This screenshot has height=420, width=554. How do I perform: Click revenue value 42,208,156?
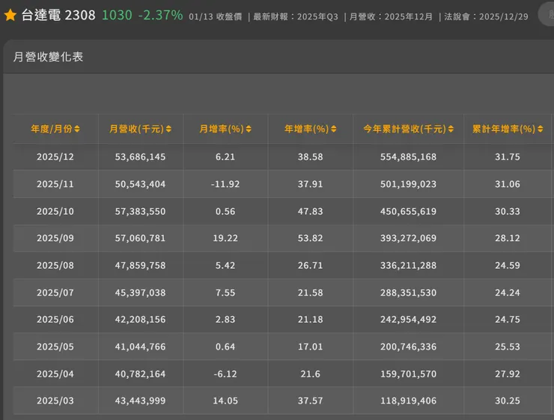(x=140, y=320)
